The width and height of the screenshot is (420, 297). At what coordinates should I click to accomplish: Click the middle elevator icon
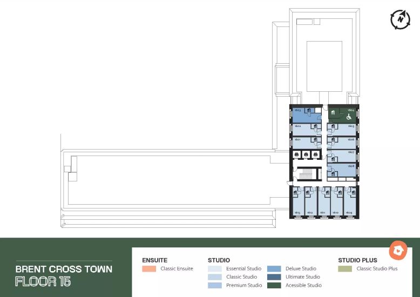pos(306,155)
